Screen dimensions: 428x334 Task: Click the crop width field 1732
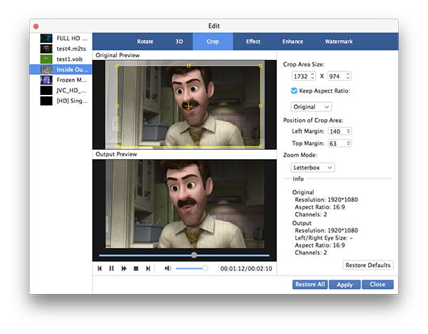[x=301, y=76]
